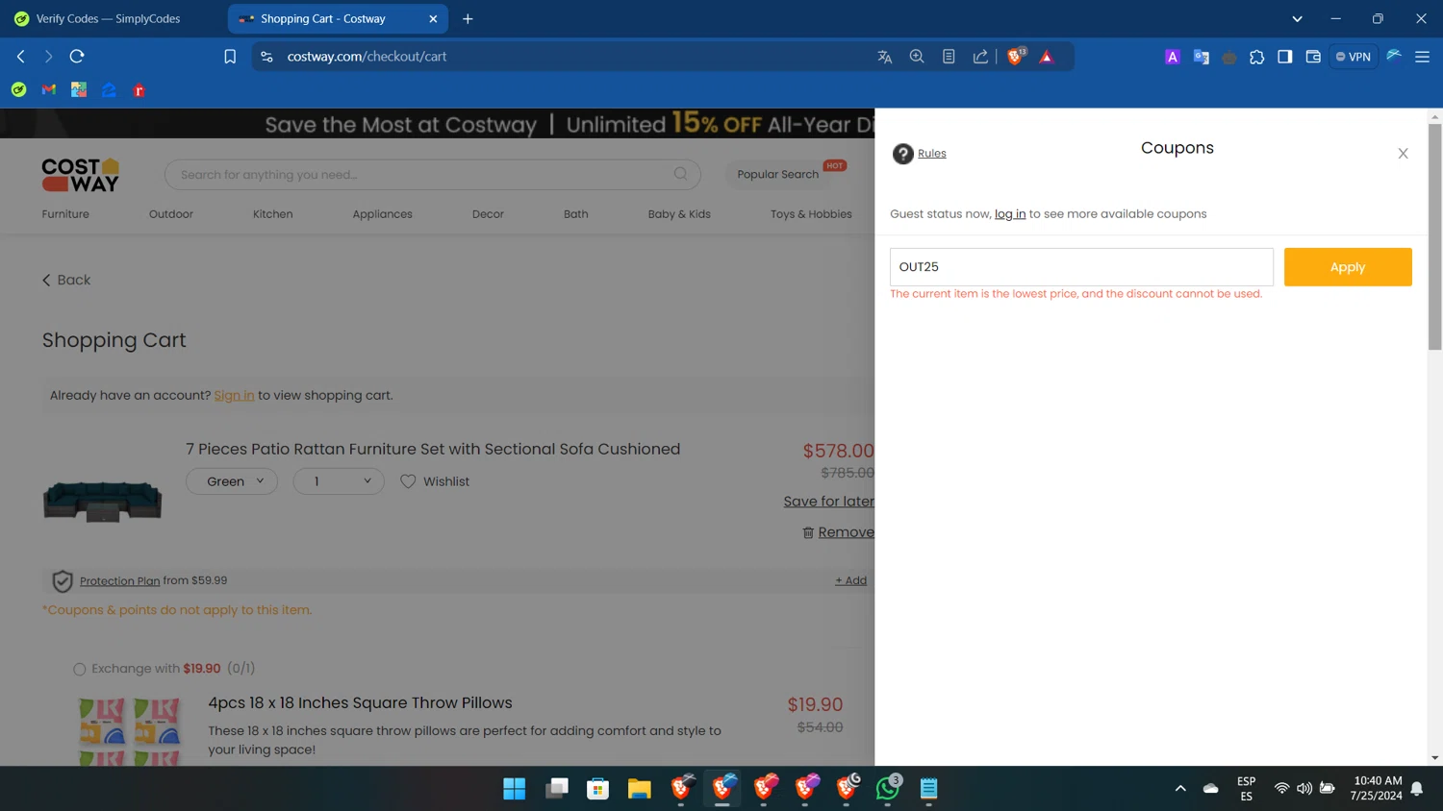
Task: Add the Protection Plan with + Add
Action: tap(850, 580)
